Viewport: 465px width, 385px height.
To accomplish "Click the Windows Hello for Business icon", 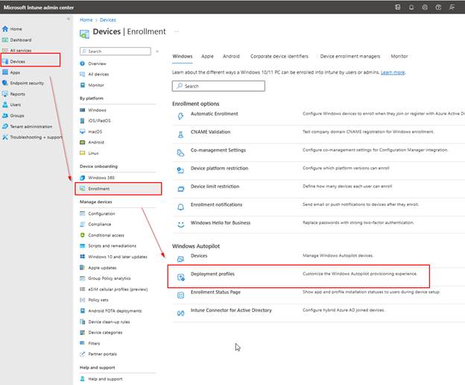I will (180, 224).
